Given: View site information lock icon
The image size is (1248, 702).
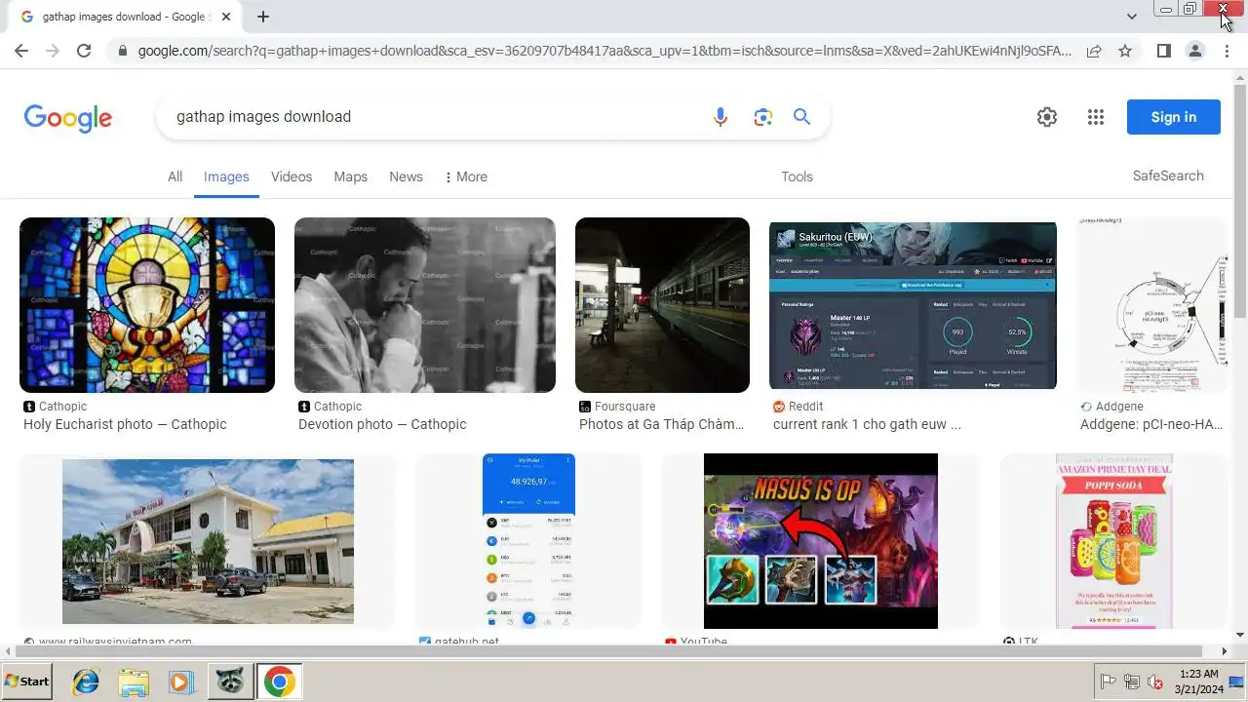Looking at the screenshot, I should tap(122, 51).
